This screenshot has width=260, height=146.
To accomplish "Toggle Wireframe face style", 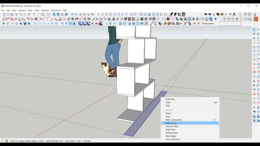I will point(13,24).
